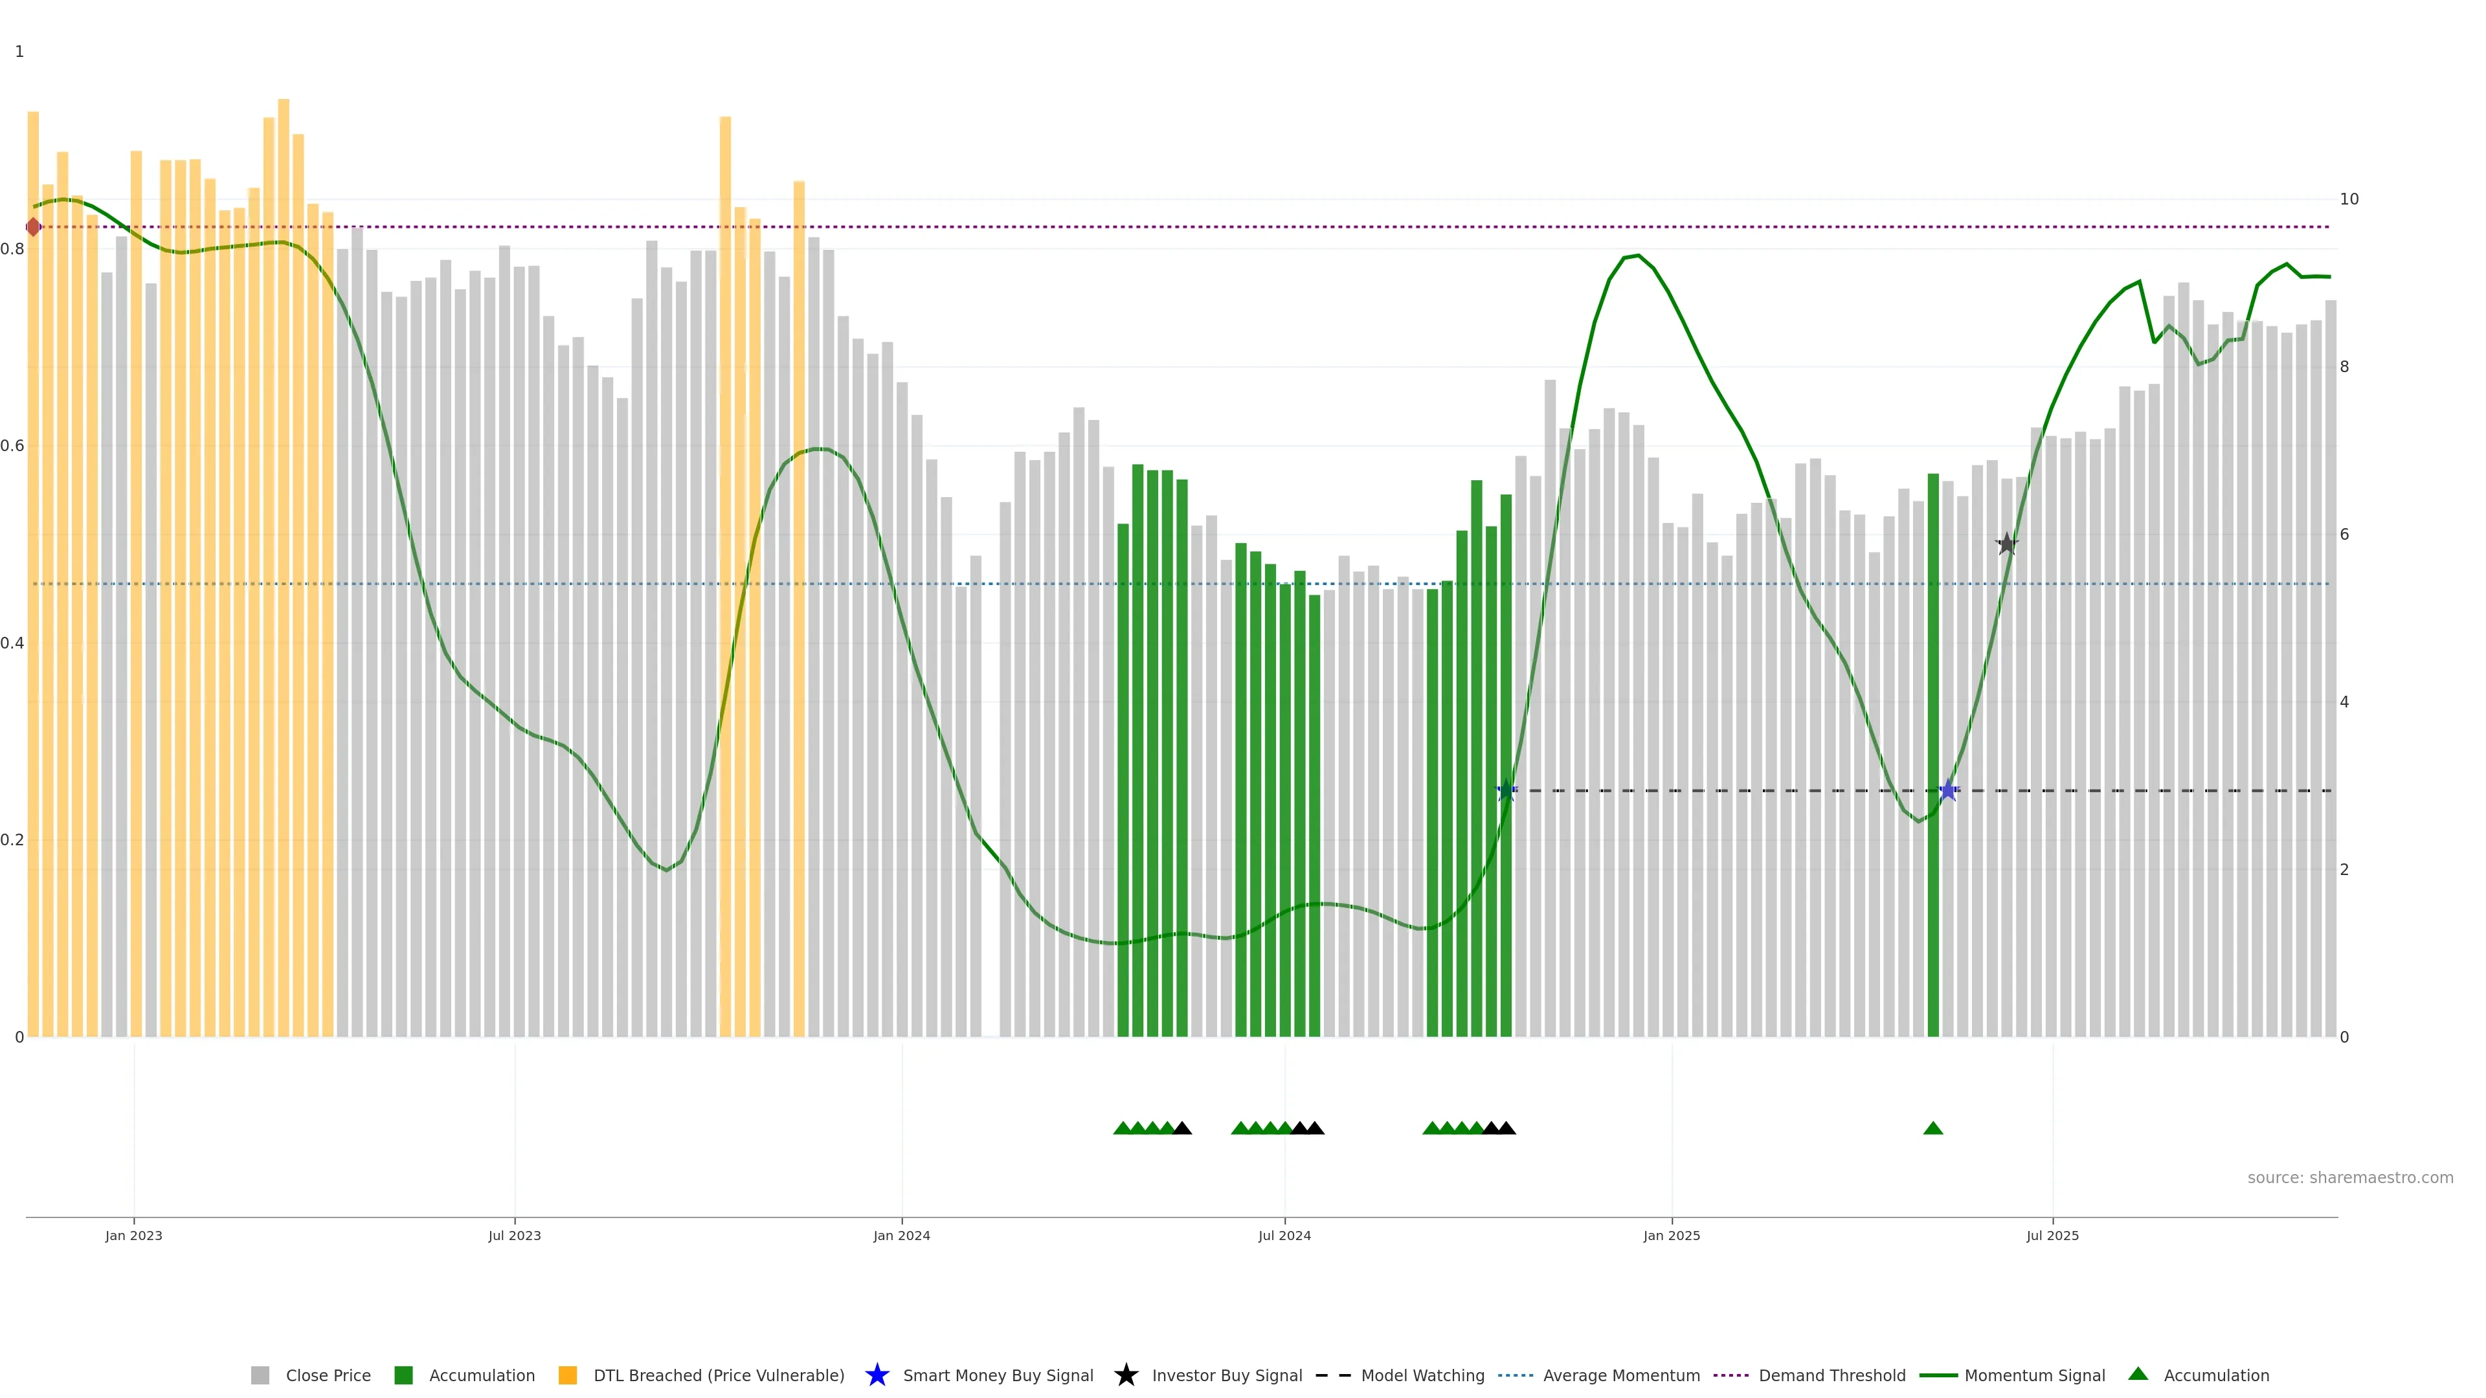Image resolution: width=2486 pixels, height=1398 pixels.
Task: Click the blue star marker on the chart near mid-2025
Action: pos(1947,790)
